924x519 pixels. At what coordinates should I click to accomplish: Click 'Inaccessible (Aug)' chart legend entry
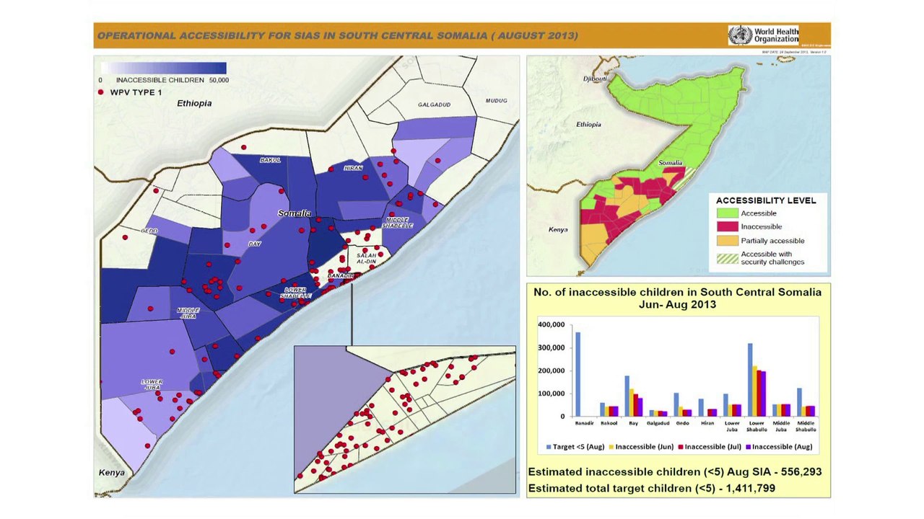pos(780,447)
